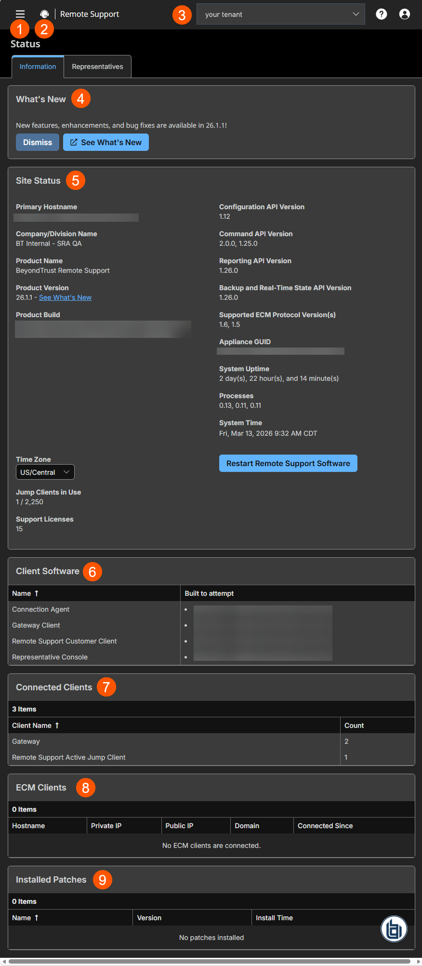Dismiss the What's New notice
The width and height of the screenshot is (422, 966).
pos(38,142)
